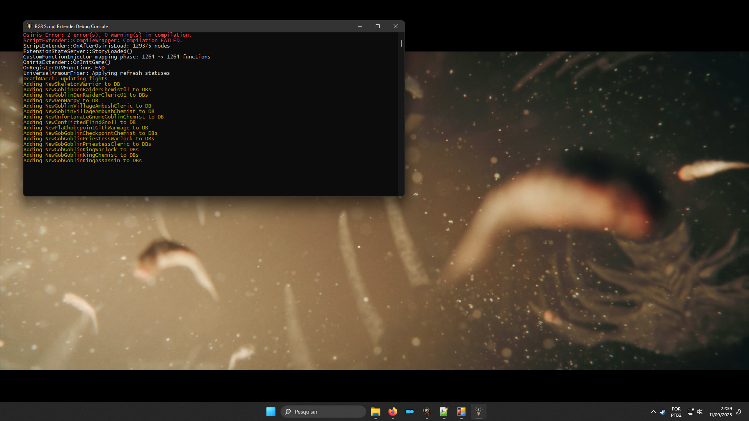This screenshot has height=421, width=749.
Task: Click the Windows Start button
Action: pos(271,411)
